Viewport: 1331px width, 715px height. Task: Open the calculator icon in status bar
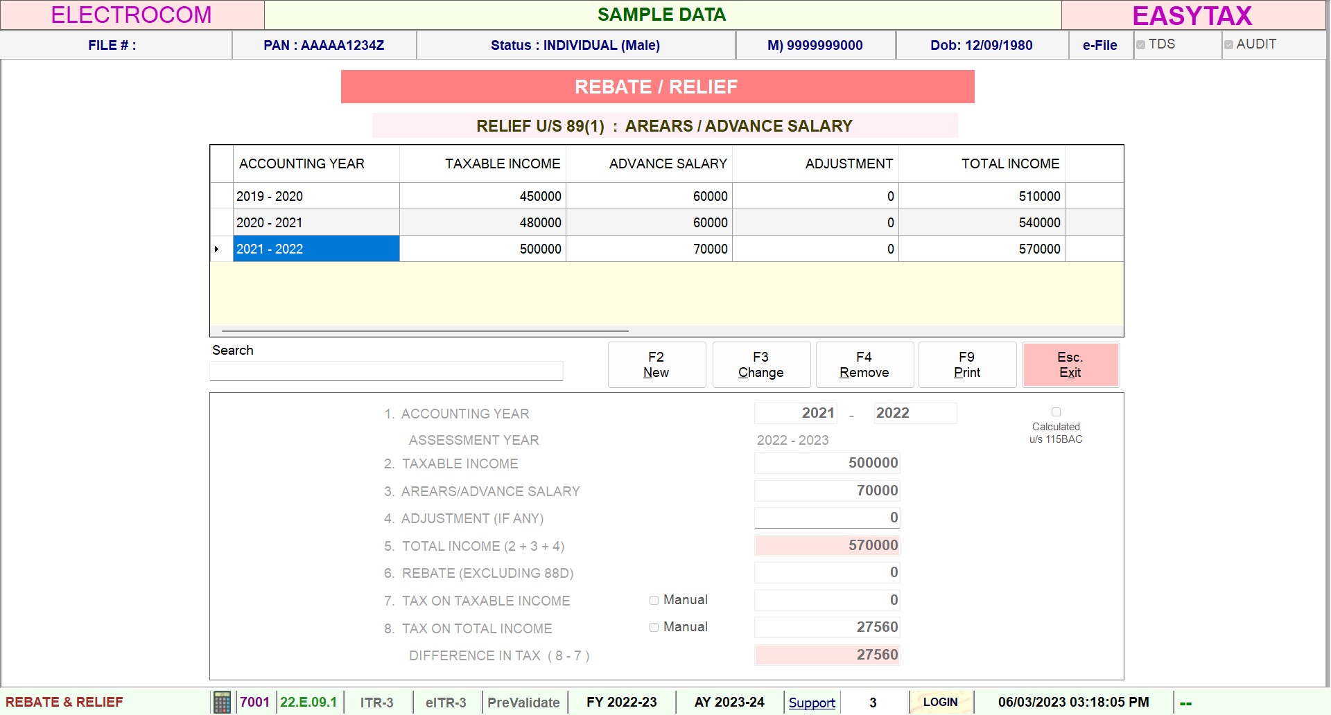(222, 702)
